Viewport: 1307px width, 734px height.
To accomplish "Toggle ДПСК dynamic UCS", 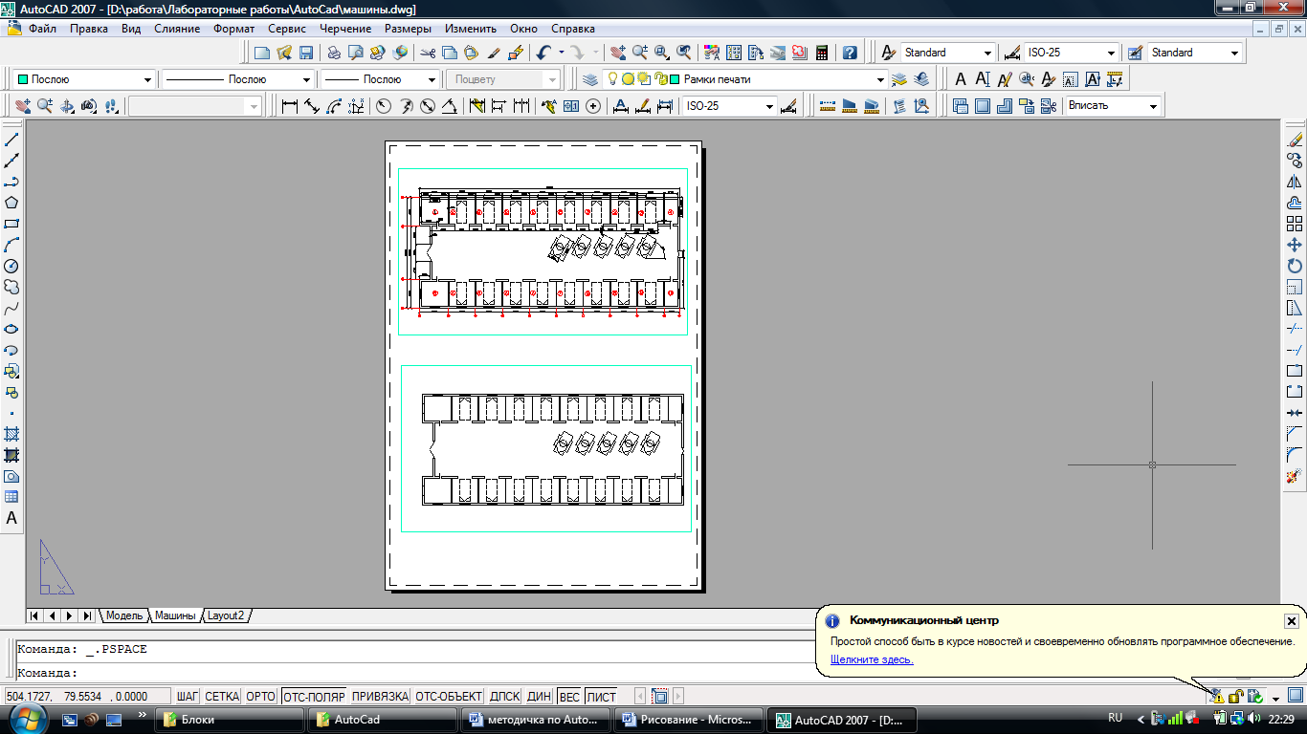I will 504,697.
